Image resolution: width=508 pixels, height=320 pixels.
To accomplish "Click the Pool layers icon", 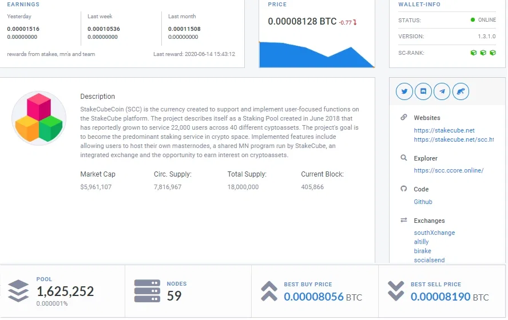I will coord(18,290).
